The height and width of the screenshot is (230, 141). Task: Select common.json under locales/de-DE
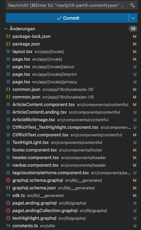pyautogui.click(x=26, y=89)
